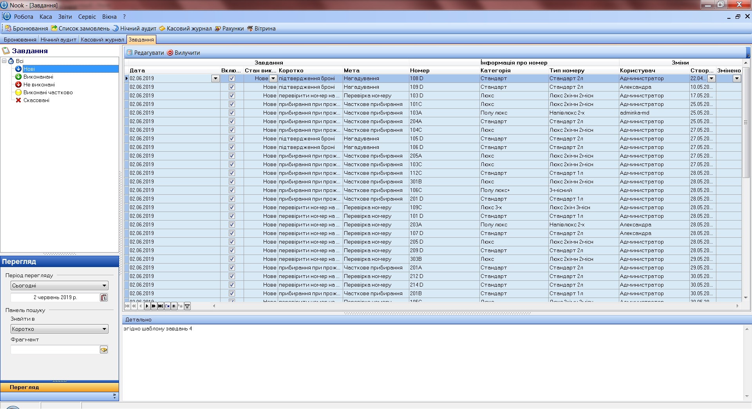Click the calendar icon beside the date field
The image size is (752, 409).
click(x=104, y=298)
